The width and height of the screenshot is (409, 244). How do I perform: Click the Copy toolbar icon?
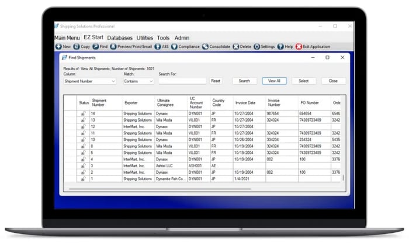pyautogui.click(x=77, y=46)
